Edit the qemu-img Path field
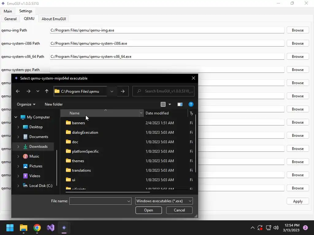The height and width of the screenshot is (235, 314). 167,30
